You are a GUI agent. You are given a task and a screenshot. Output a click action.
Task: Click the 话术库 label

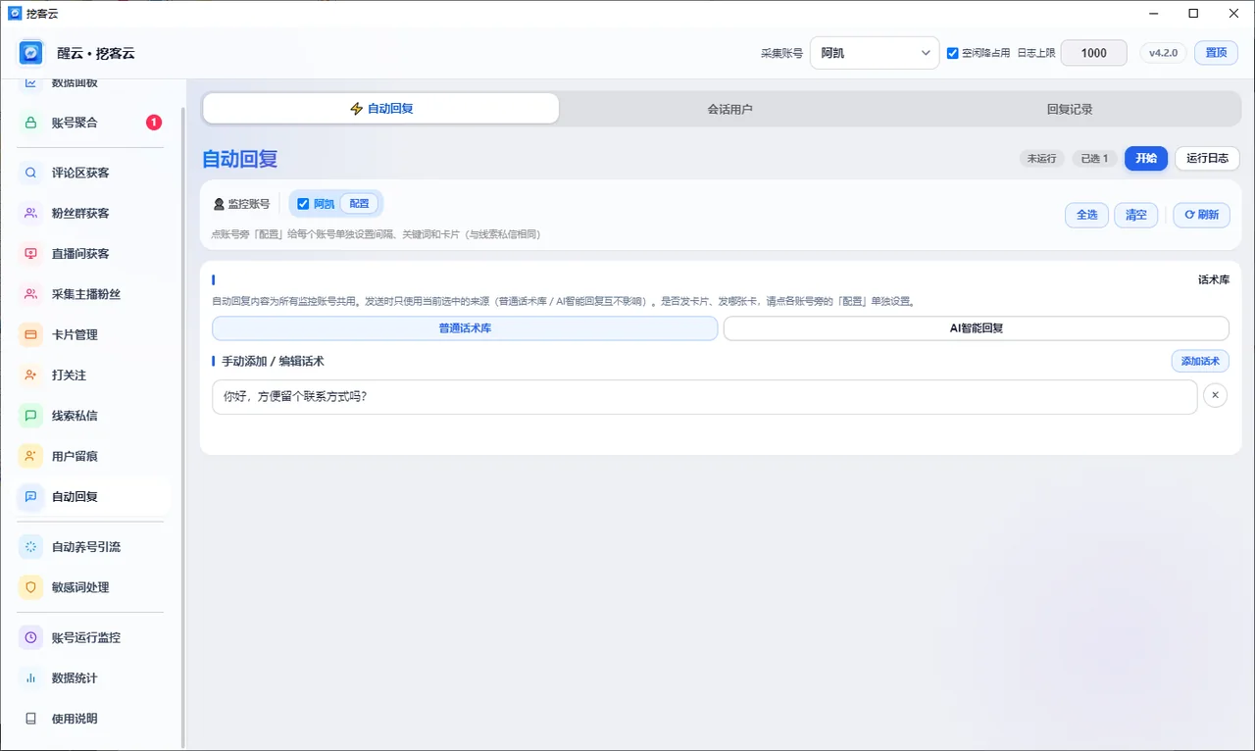[x=1214, y=279]
